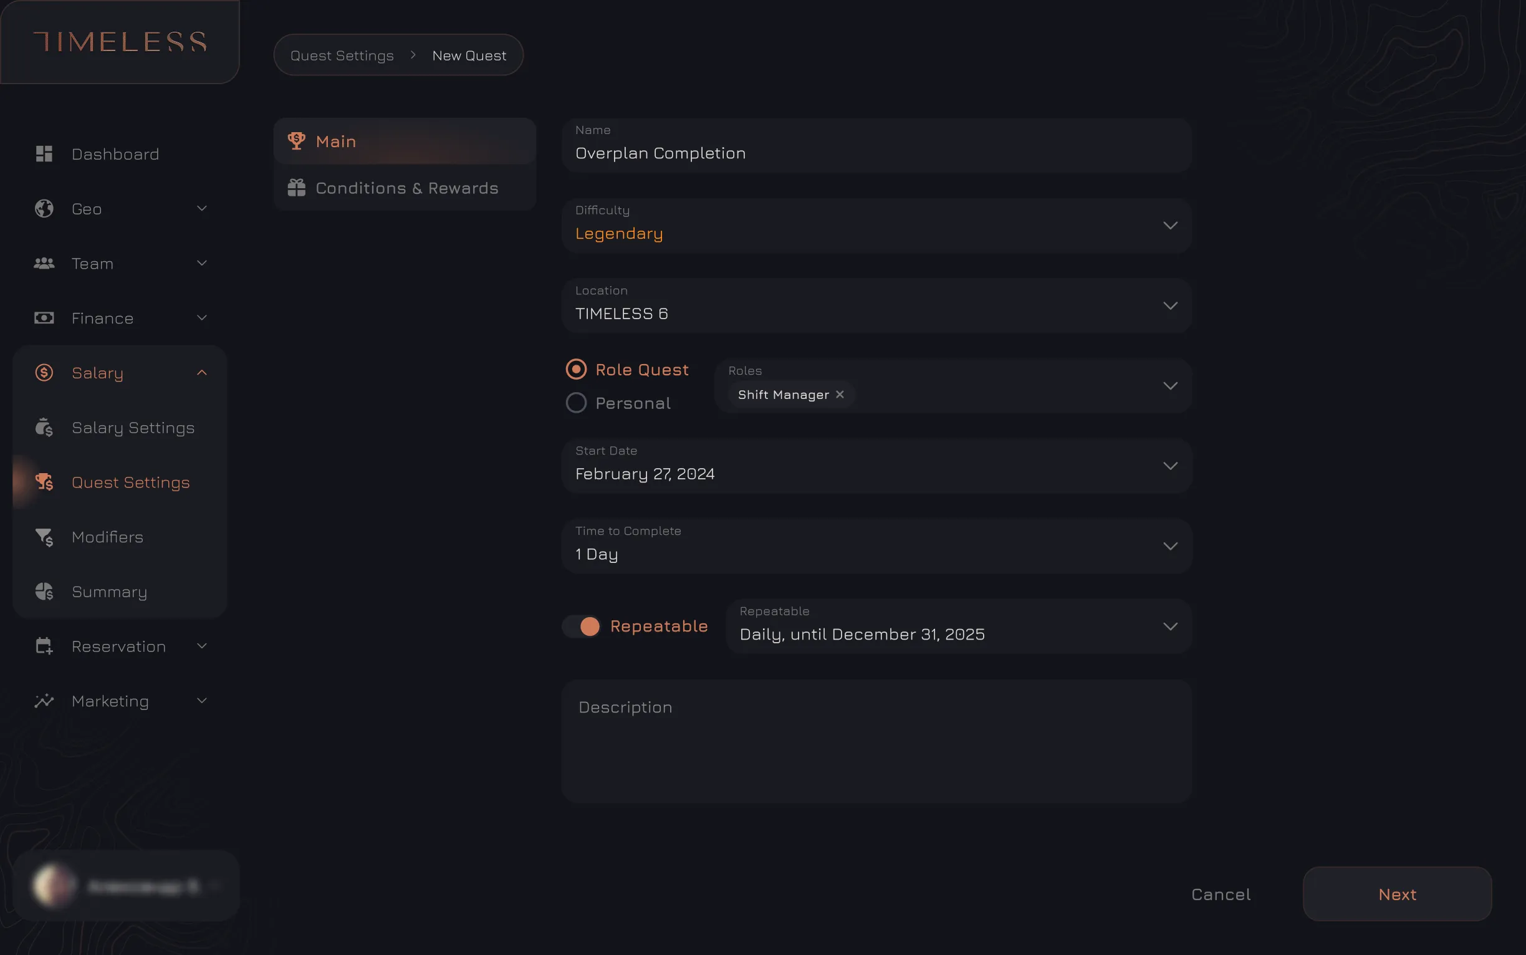The height and width of the screenshot is (955, 1526).
Task: Open Quest Settings in the breadcrumb
Action: (342, 55)
